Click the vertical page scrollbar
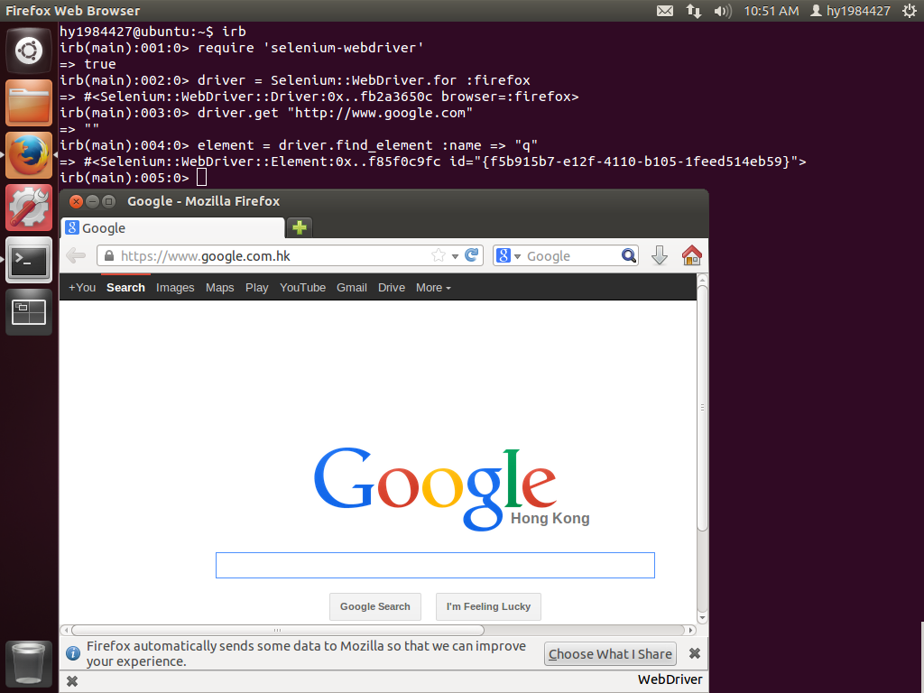 [702, 408]
